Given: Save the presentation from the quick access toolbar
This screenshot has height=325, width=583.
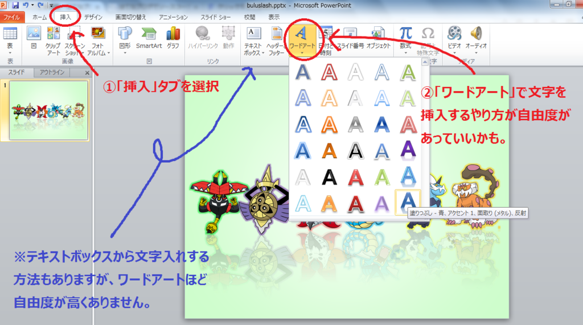Looking at the screenshot, I should point(15,5).
